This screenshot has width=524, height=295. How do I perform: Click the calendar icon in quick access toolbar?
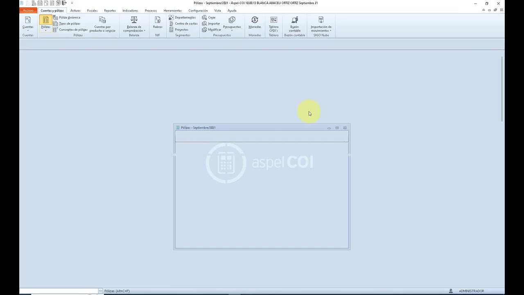click(x=40, y=3)
